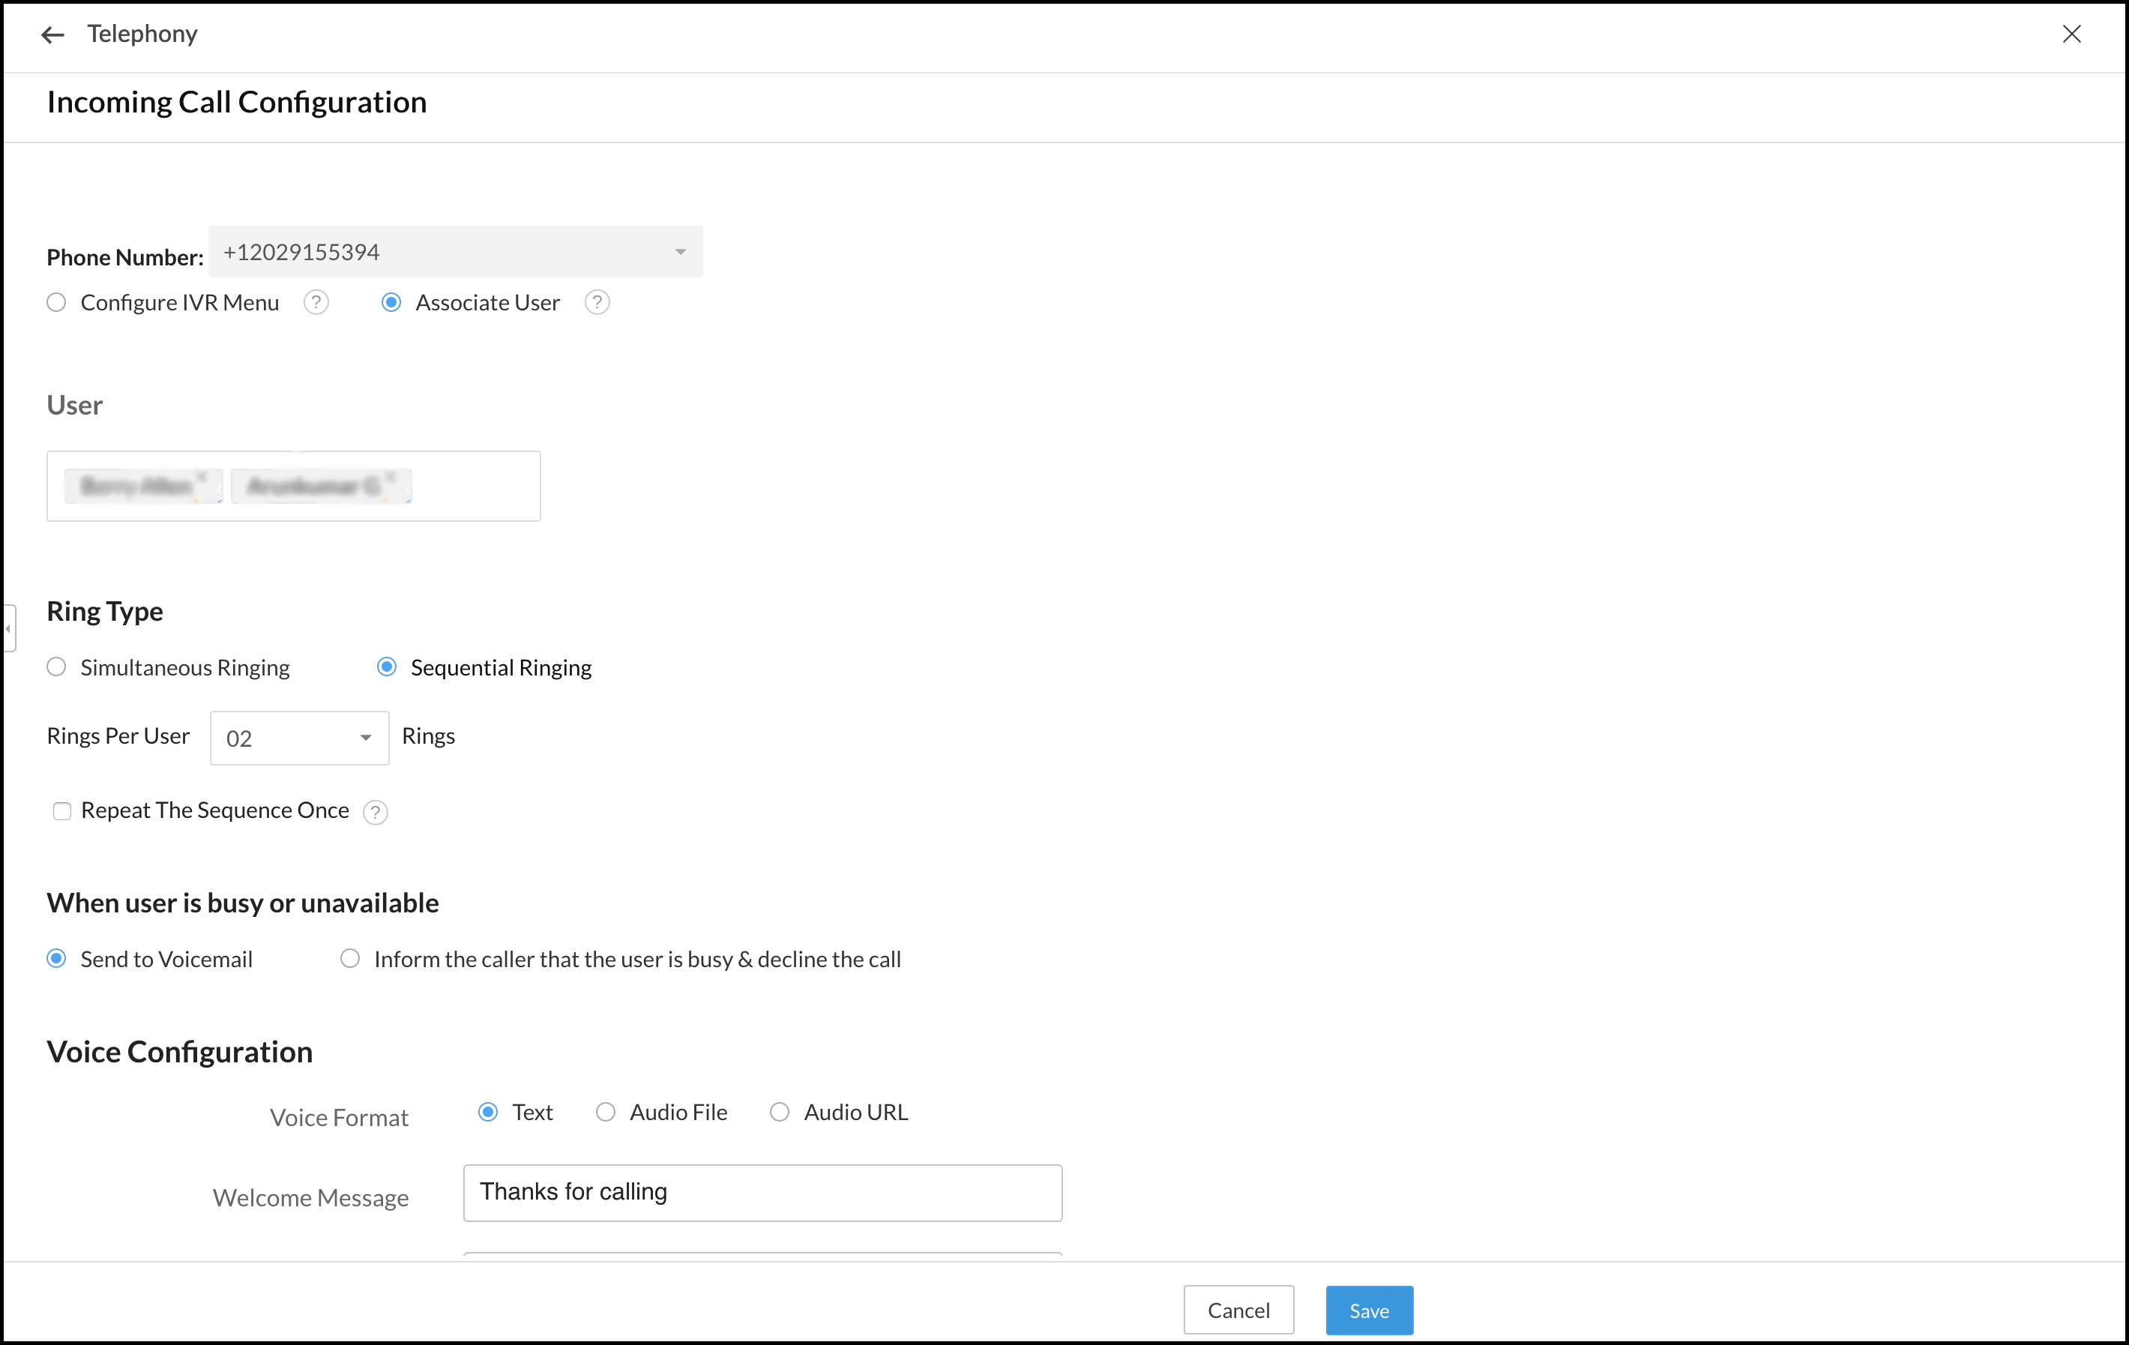Viewport: 2129px width, 1345px height.
Task: Click the back arrow next to Telephony
Action: (52, 34)
